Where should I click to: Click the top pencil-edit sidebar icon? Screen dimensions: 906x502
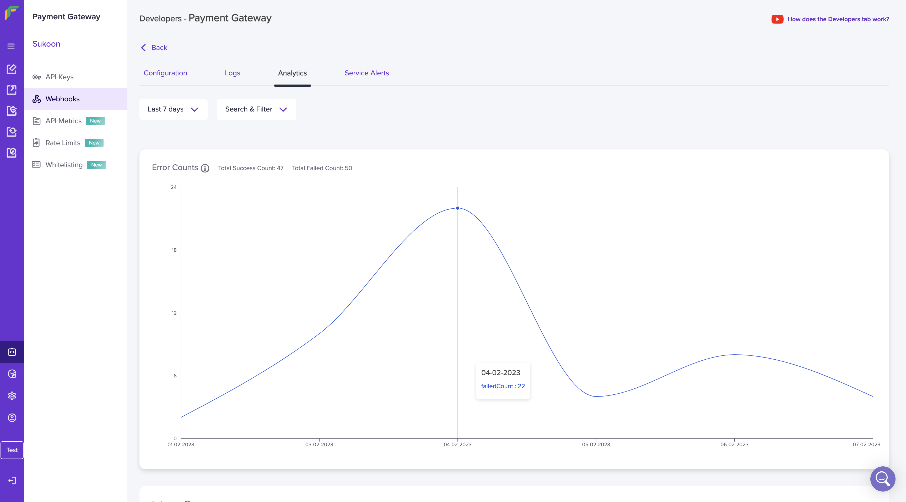tap(12, 69)
